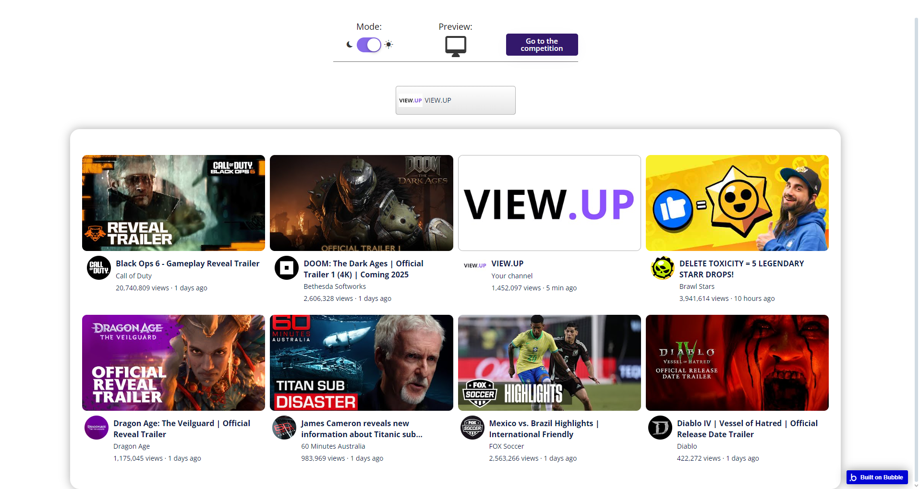Open Mexico vs. Brazil Highlights thumbnail
This screenshot has width=920, height=489.
coord(549,363)
